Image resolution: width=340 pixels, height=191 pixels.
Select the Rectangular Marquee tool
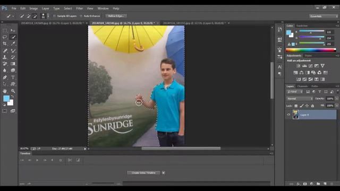tap(5, 30)
